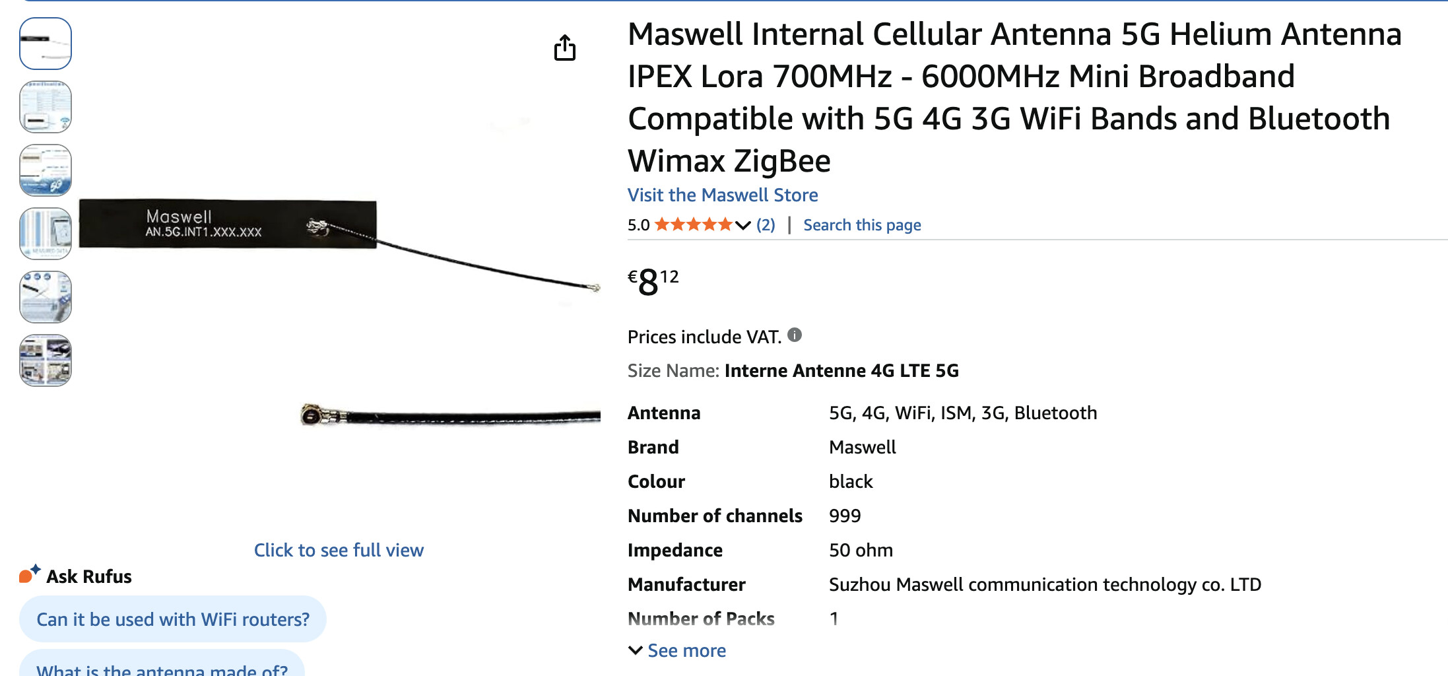Select the sixth collage thumbnail
The height and width of the screenshot is (676, 1448).
point(46,360)
